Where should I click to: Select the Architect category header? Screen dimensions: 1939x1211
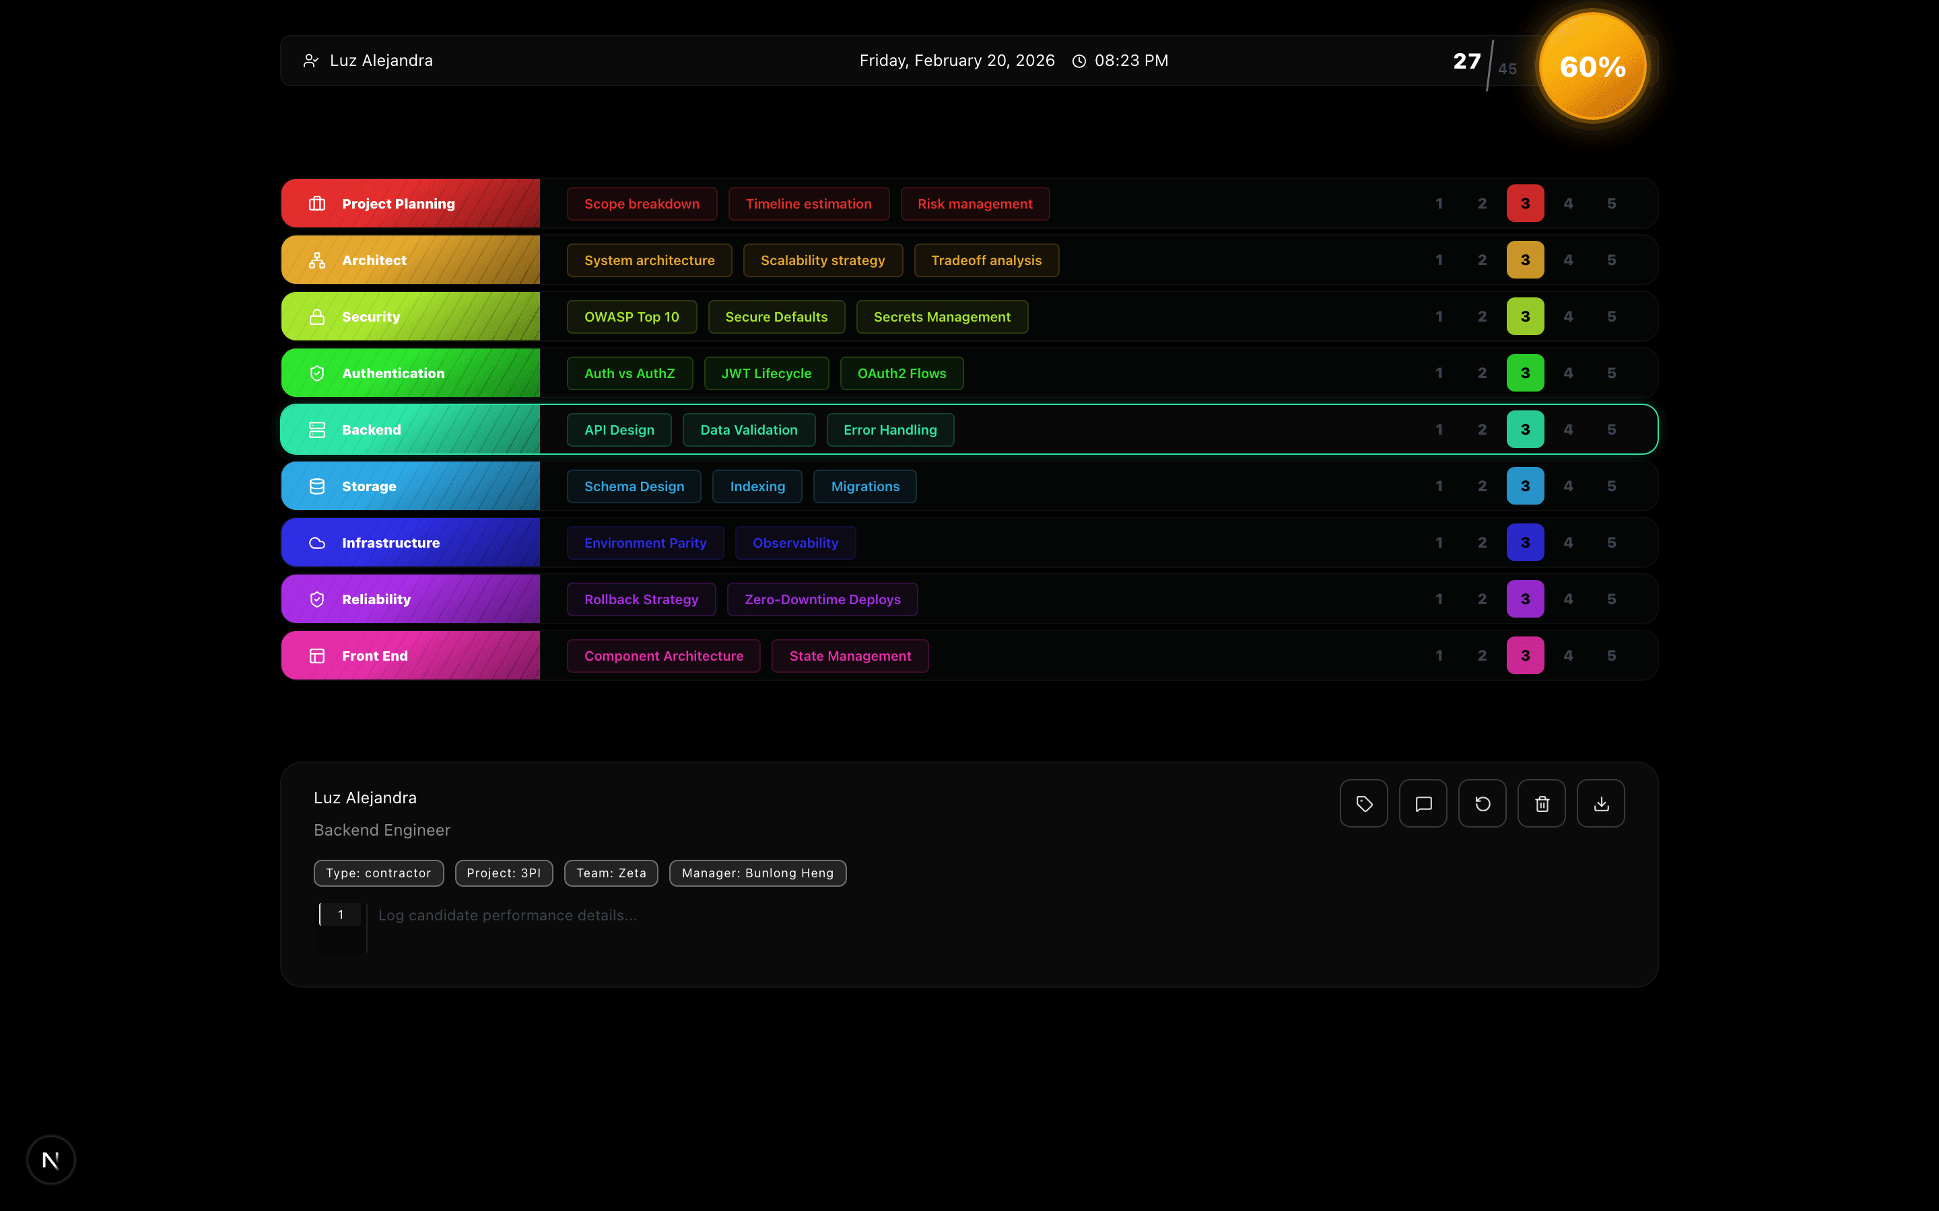tap(410, 260)
